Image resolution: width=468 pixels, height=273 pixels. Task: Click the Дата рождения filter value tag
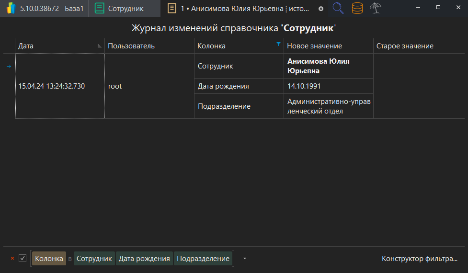(x=144, y=259)
